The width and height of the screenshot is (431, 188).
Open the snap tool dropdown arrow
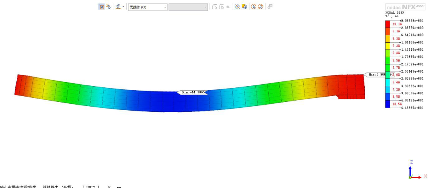pos(123,7)
